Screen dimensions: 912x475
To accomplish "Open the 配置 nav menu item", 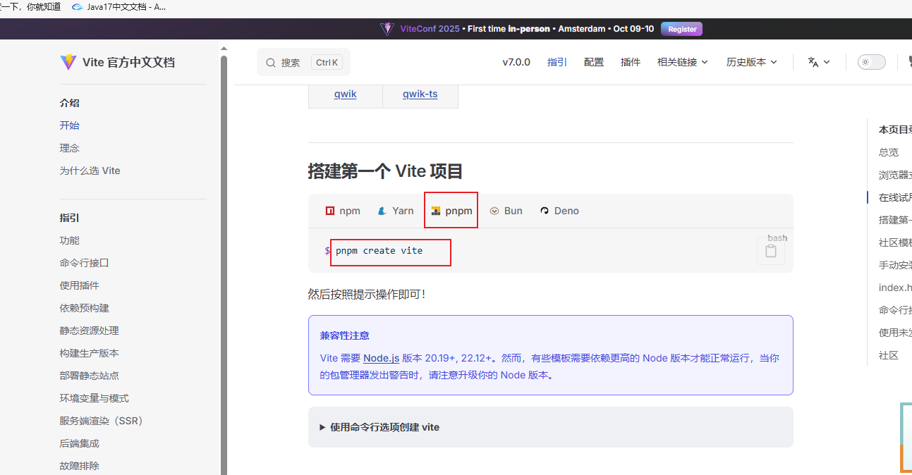I will click(x=594, y=62).
